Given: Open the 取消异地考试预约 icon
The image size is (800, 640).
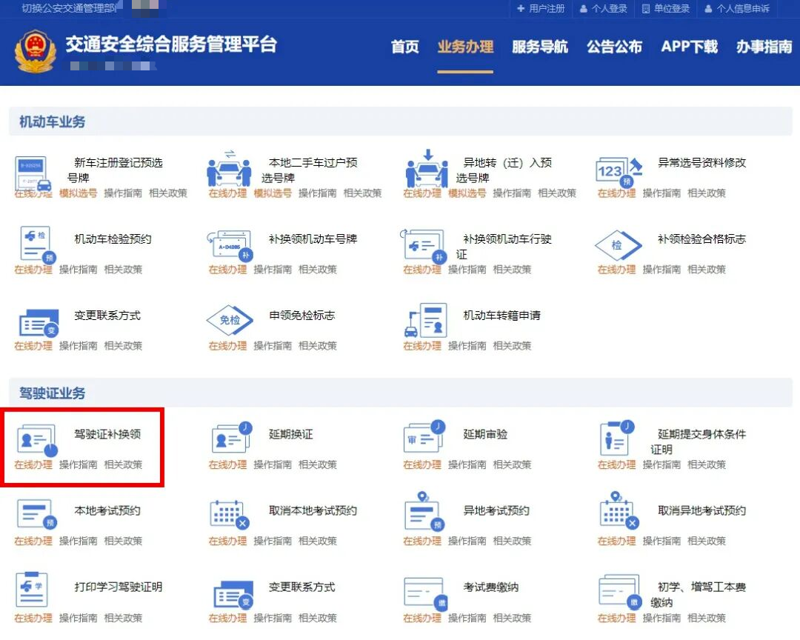Looking at the screenshot, I should pos(619,510).
